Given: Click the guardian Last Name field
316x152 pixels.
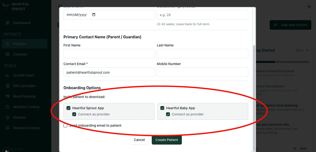Looking at the screenshot, I should tap(202, 54).
